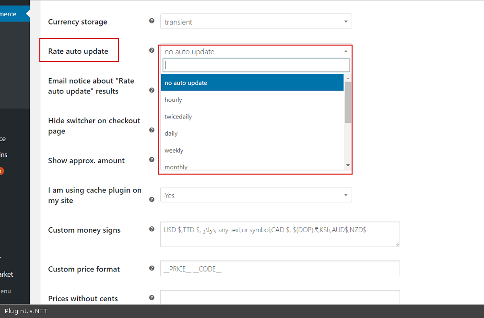Collapse the Rate auto update dropdown
The width and height of the screenshot is (484, 318).
256,51
